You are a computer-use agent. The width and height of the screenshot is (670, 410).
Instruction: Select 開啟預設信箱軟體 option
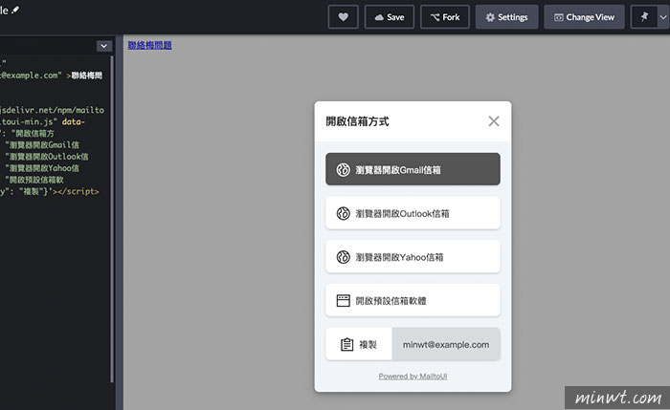pyautogui.click(x=413, y=300)
